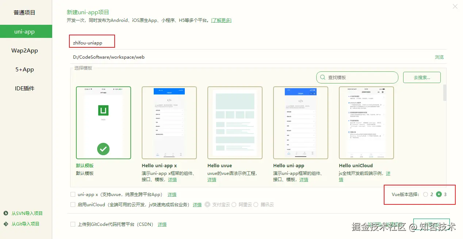
Task: Select the 腾讯云 radio button
Action: point(256,205)
